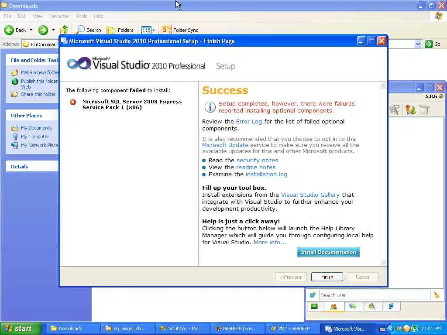Select the groups BeeBEEP tab
Image resolution: width=447 pixels, height=335 pixels.
pyautogui.click(x=372, y=306)
